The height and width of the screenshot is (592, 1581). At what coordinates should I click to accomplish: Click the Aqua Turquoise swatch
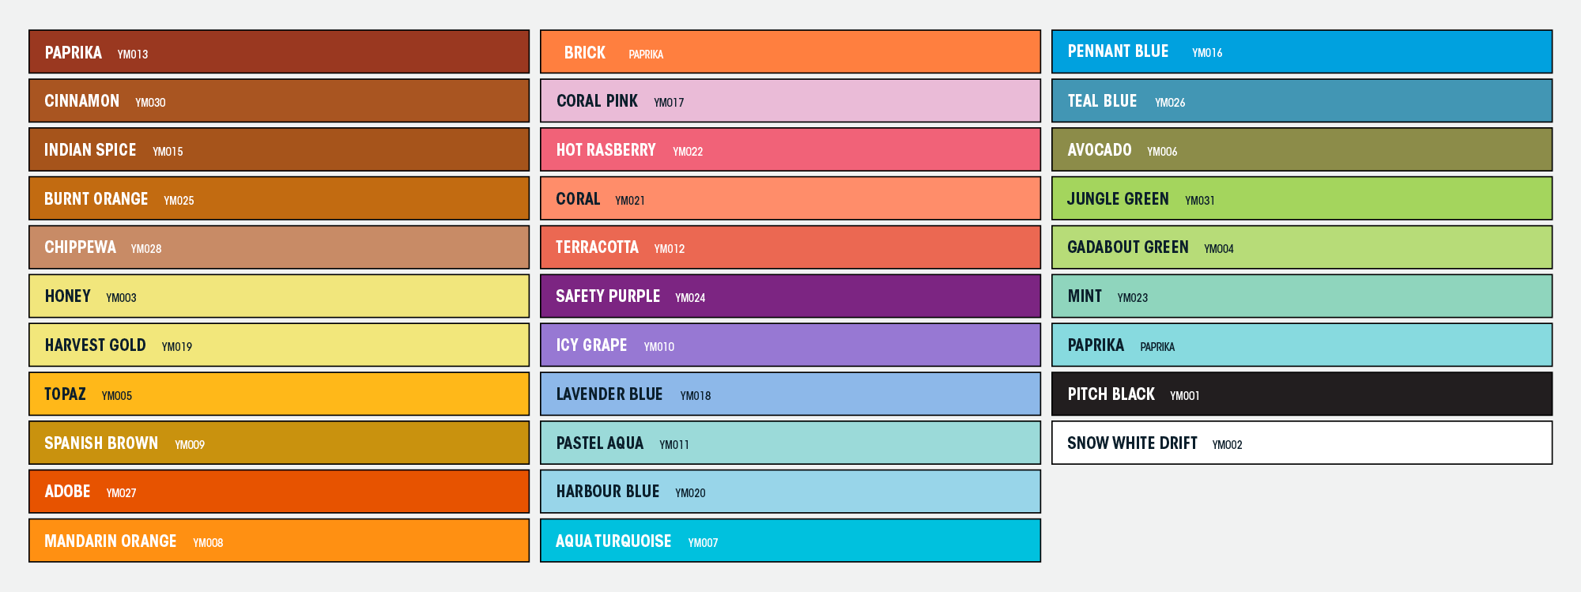click(x=790, y=541)
